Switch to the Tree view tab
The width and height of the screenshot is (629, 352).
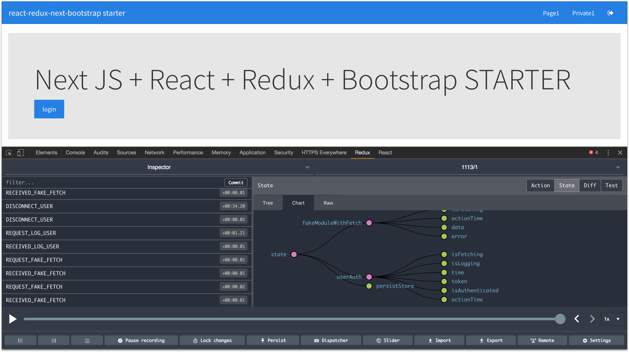[x=268, y=203]
